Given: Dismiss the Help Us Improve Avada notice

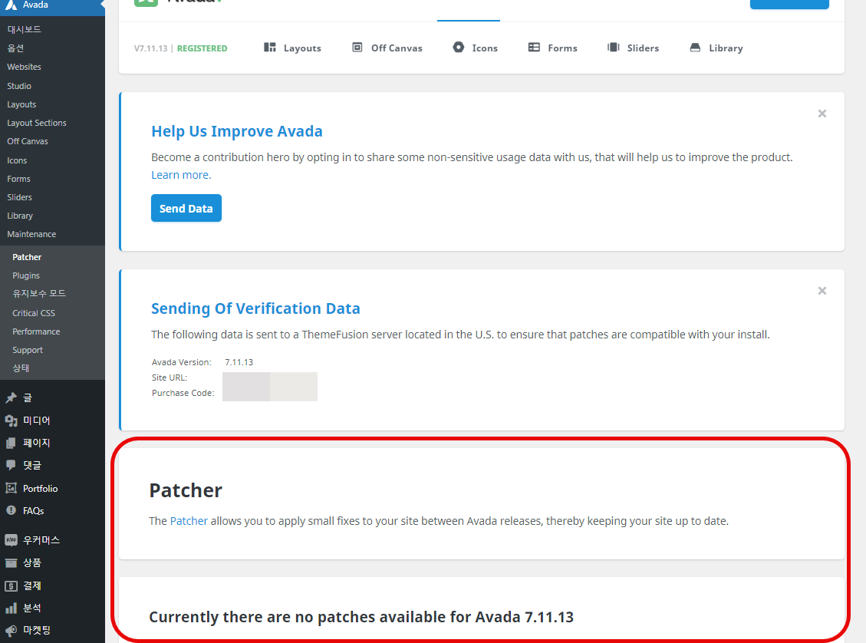Looking at the screenshot, I should [822, 114].
